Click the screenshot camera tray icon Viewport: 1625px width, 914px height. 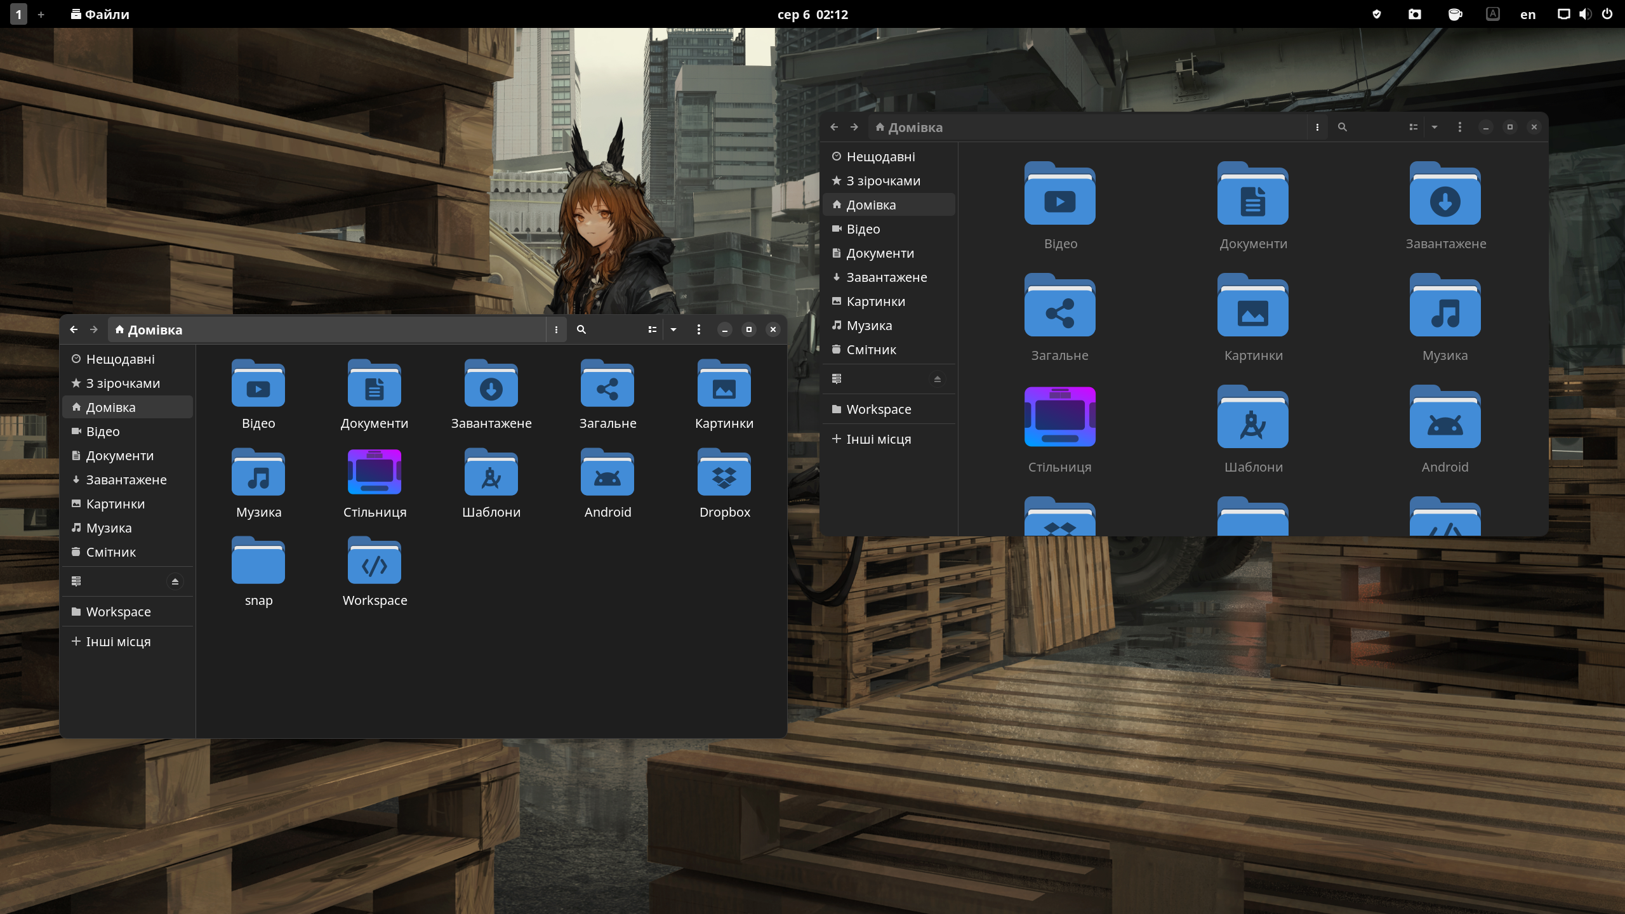[1415, 14]
